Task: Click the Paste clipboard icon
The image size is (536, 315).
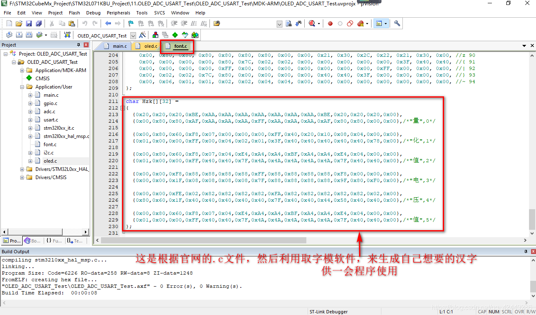Action: [72, 23]
